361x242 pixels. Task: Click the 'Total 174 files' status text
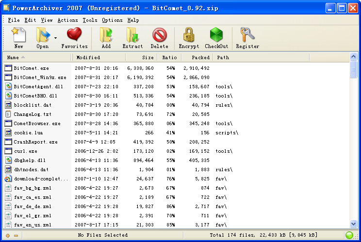coord(232,235)
